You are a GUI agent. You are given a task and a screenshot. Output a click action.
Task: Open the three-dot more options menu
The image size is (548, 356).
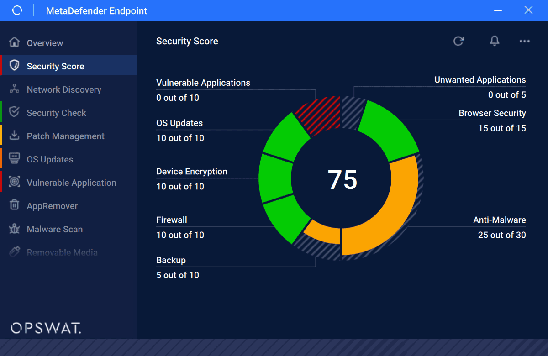(525, 41)
